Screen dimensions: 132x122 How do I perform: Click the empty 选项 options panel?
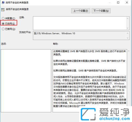pos(26,81)
